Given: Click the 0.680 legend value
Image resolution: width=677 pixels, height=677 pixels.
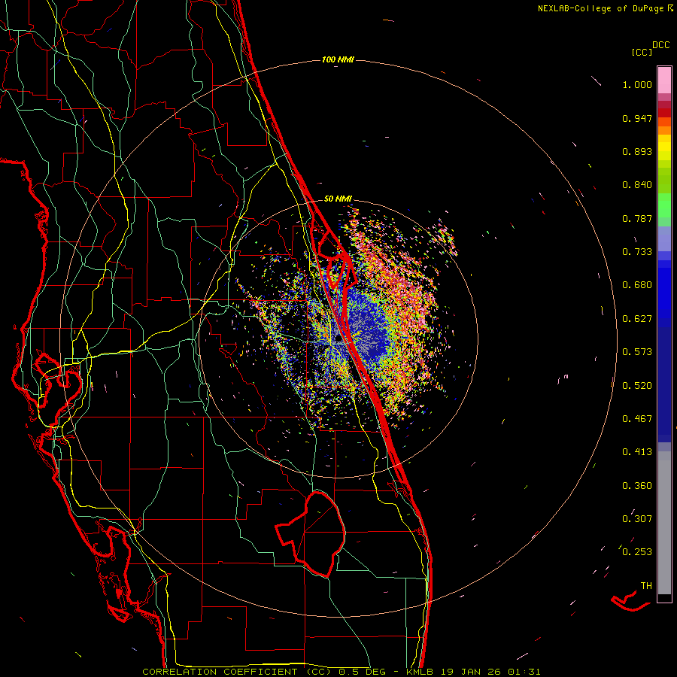Looking at the screenshot, I should click(637, 285).
